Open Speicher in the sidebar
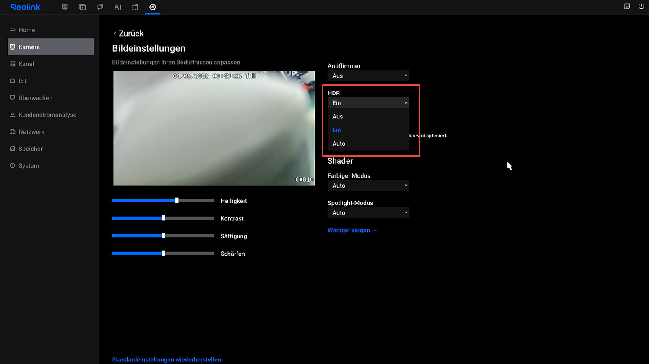The image size is (649, 364). [51, 149]
